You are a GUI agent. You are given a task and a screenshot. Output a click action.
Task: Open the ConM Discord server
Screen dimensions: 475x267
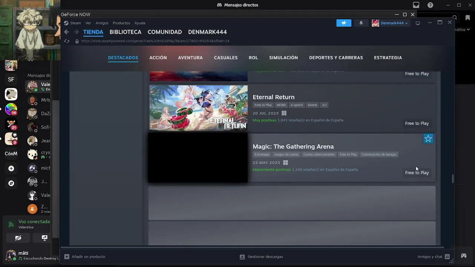coord(11,154)
